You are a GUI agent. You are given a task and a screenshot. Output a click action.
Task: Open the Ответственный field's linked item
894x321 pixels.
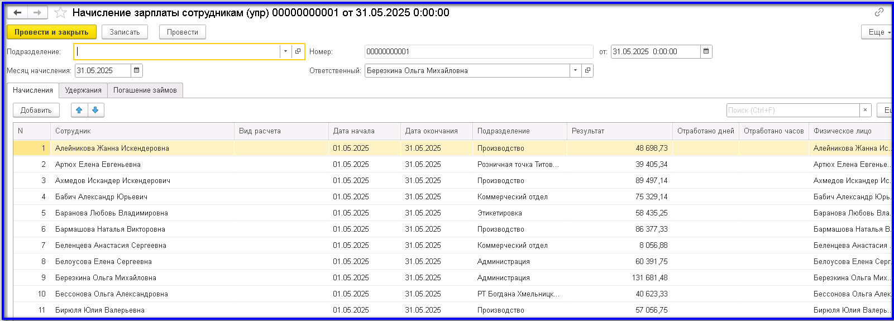(x=587, y=70)
